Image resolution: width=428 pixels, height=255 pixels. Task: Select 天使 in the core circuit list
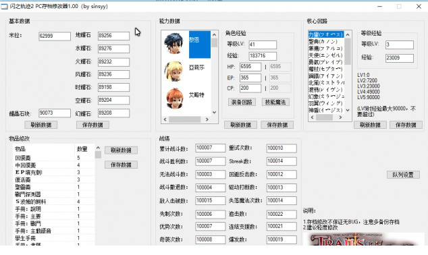325,55
